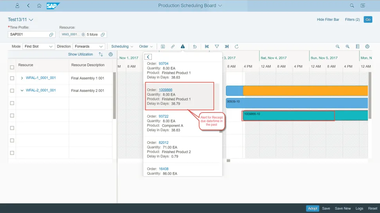Open the Mode Find Slot dropdown
The image size is (380, 213).
tap(38, 47)
